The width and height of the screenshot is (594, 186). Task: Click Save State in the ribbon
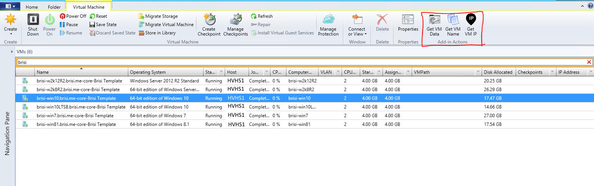[103, 25]
